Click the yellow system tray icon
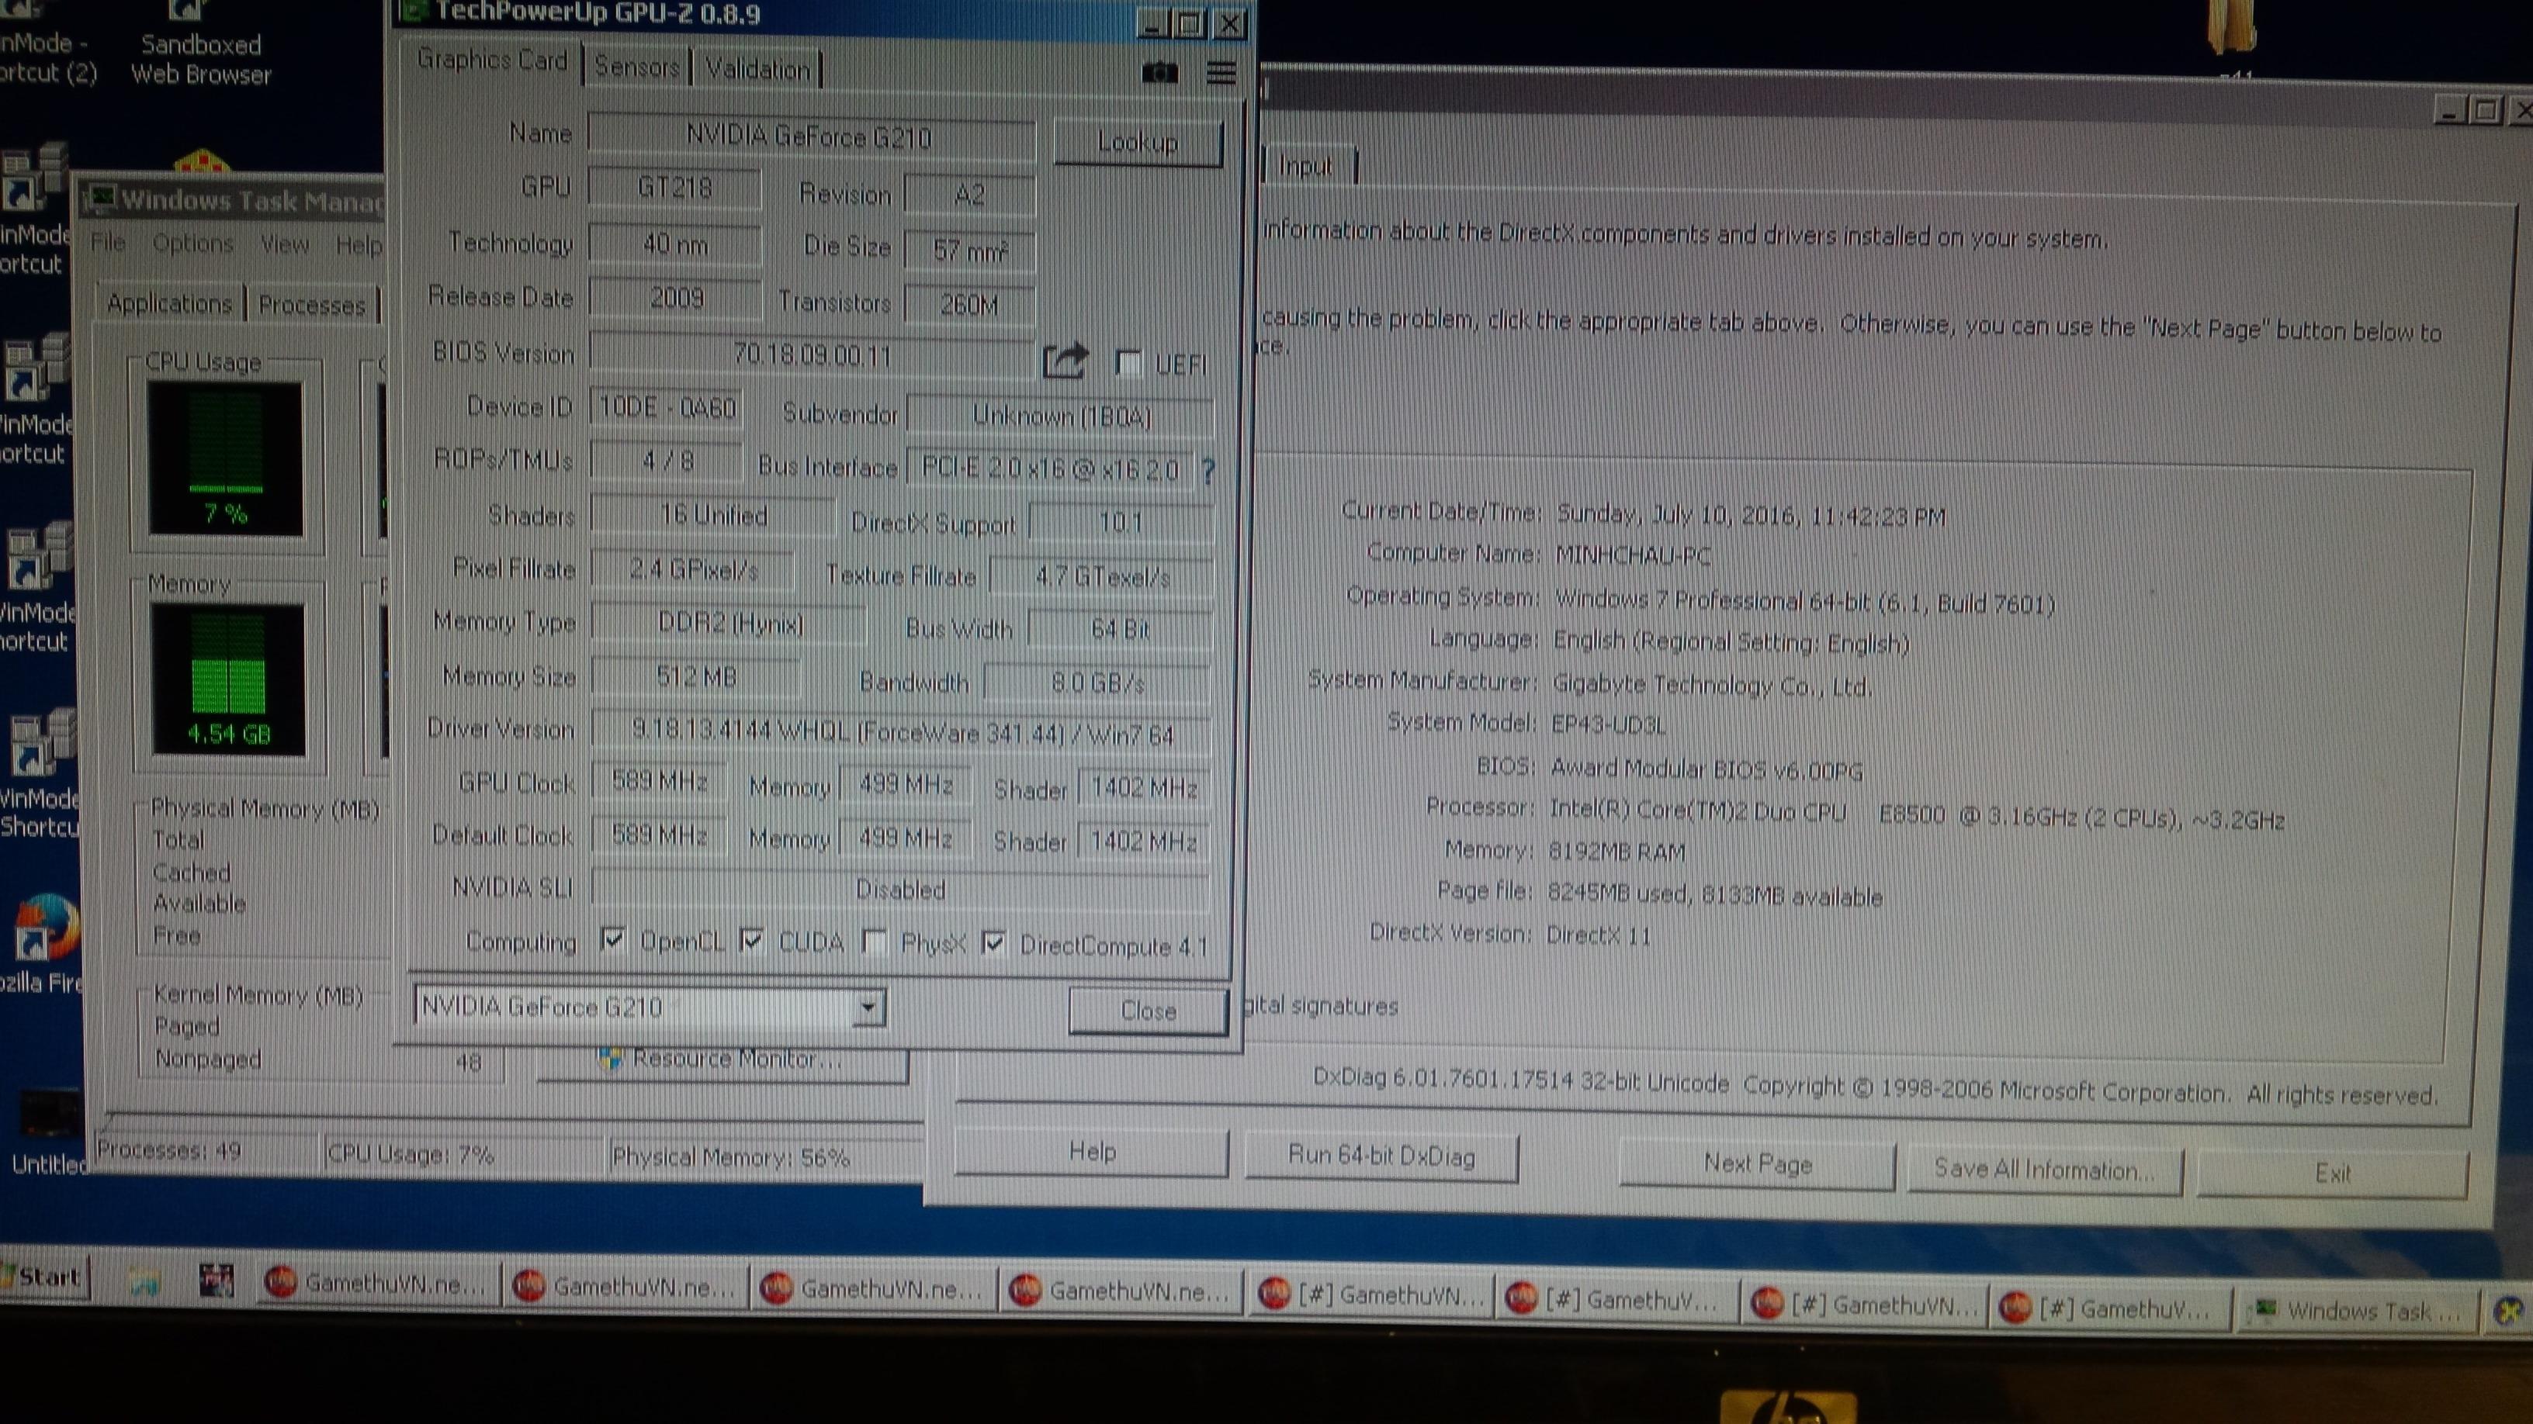 [2508, 1311]
